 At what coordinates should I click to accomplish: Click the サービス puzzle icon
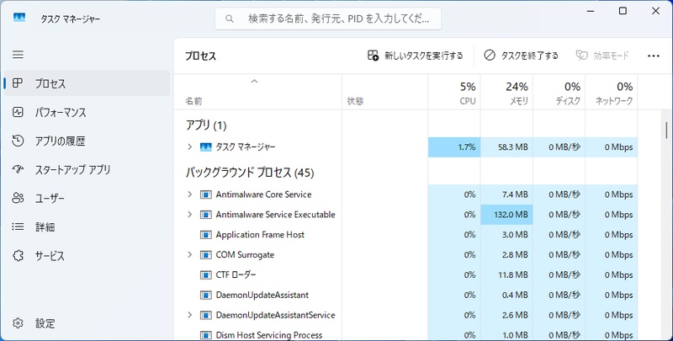(x=18, y=255)
